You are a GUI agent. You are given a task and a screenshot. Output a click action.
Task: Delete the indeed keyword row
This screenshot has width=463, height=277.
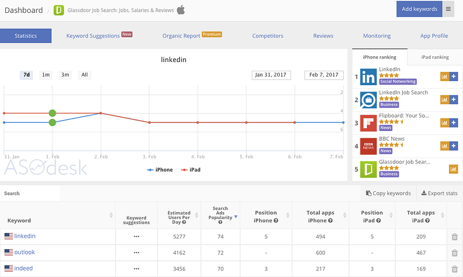point(454,269)
